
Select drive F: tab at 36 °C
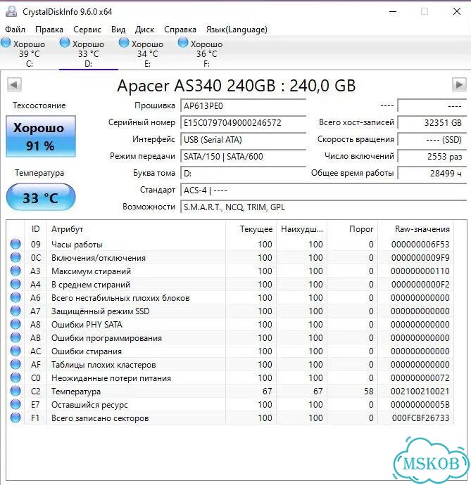[x=206, y=53]
